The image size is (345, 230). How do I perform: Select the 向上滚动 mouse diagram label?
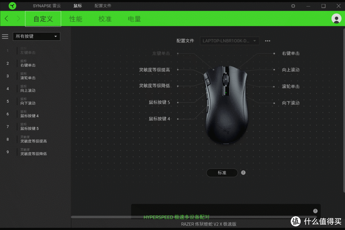tap(291, 70)
